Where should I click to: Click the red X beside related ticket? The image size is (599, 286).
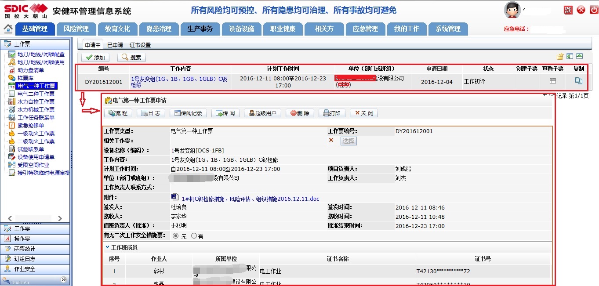click(331, 141)
